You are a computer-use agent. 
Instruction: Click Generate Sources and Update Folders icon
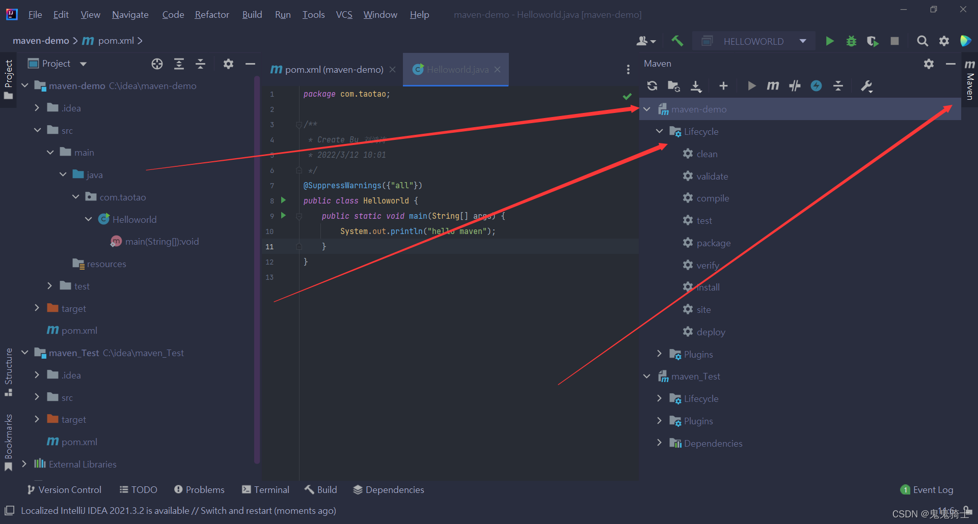pyautogui.click(x=674, y=86)
